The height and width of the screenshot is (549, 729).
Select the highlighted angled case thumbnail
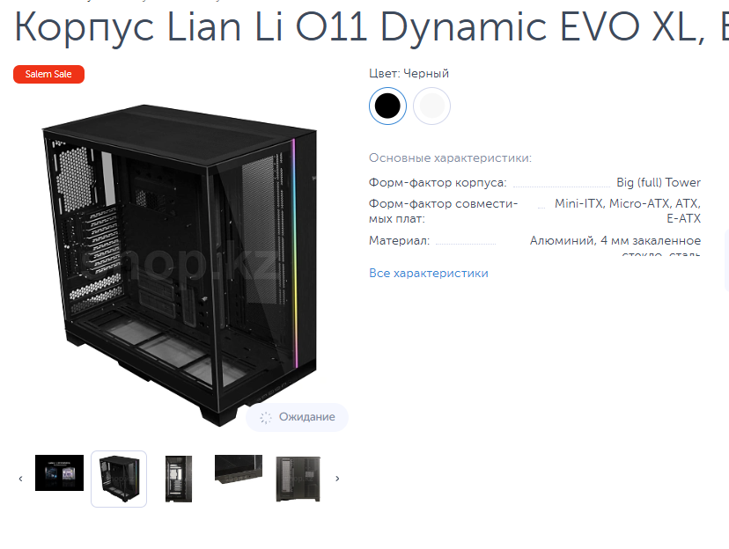119,479
